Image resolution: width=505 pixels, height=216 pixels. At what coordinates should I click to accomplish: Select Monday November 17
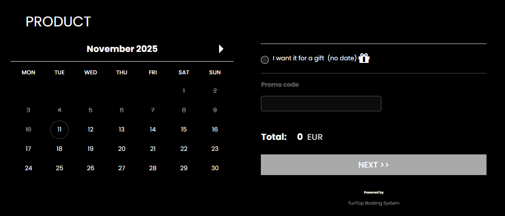pos(29,149)
